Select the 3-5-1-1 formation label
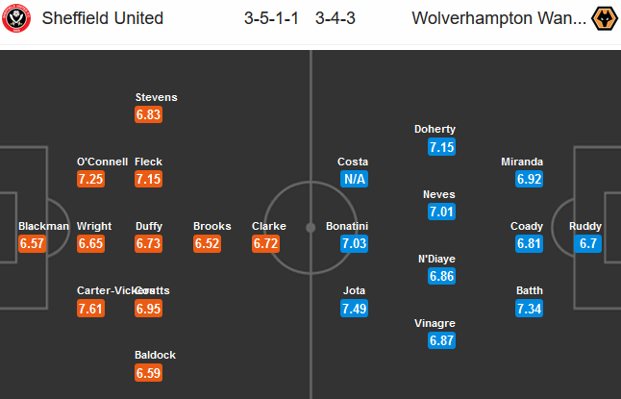The height and width of the screenshot is (399, 621). [x=271, y=18]
